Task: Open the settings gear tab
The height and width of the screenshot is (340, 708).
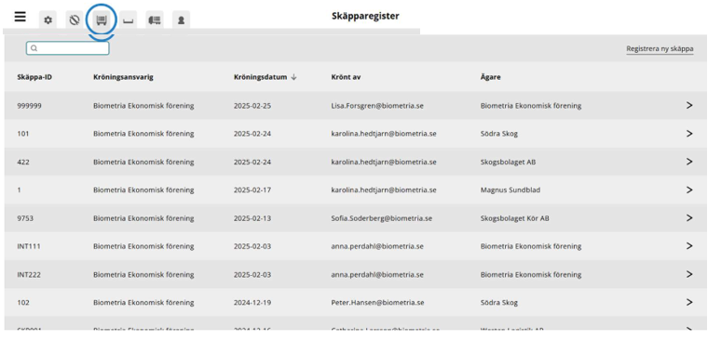Action: tap(48, 20)
